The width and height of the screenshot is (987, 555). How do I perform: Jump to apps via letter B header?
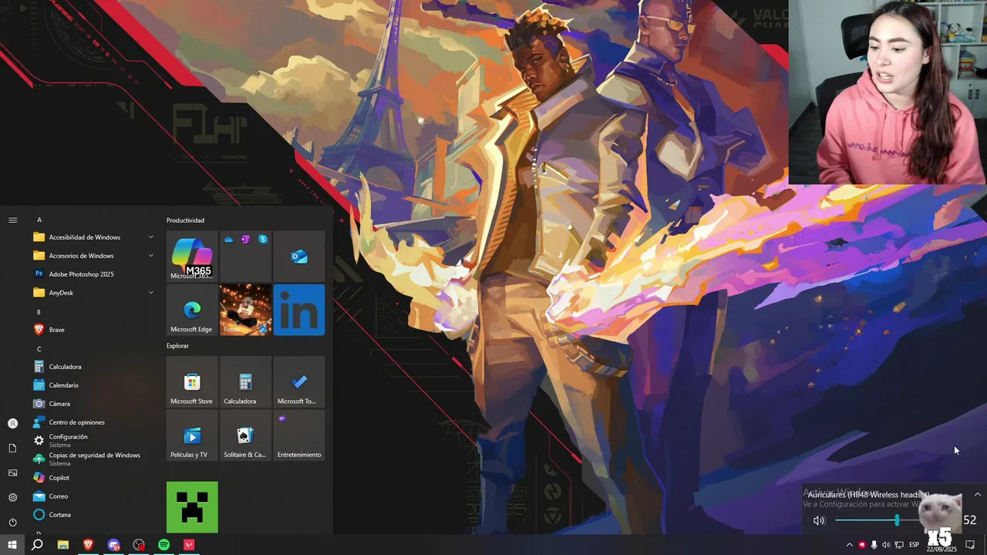point(39,312)
